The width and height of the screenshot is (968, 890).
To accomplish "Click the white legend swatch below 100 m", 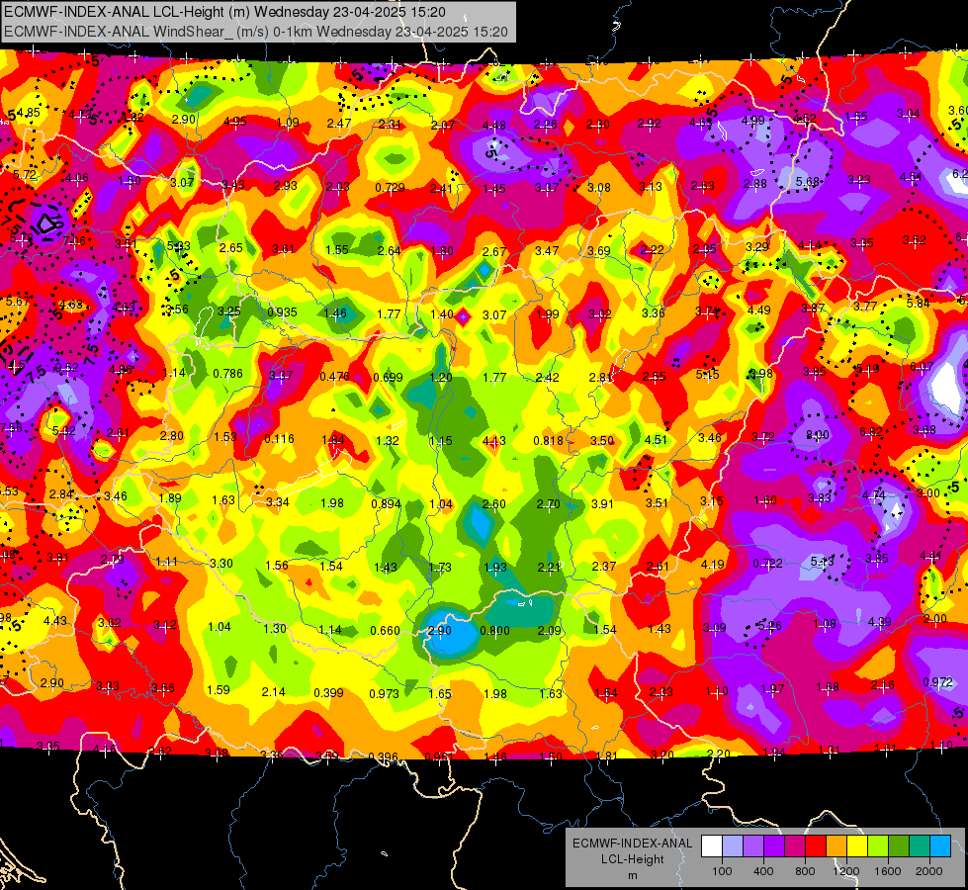I will (x=712, y=846).
